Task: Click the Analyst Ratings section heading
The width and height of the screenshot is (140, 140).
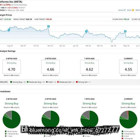Action: pos(8,51)
